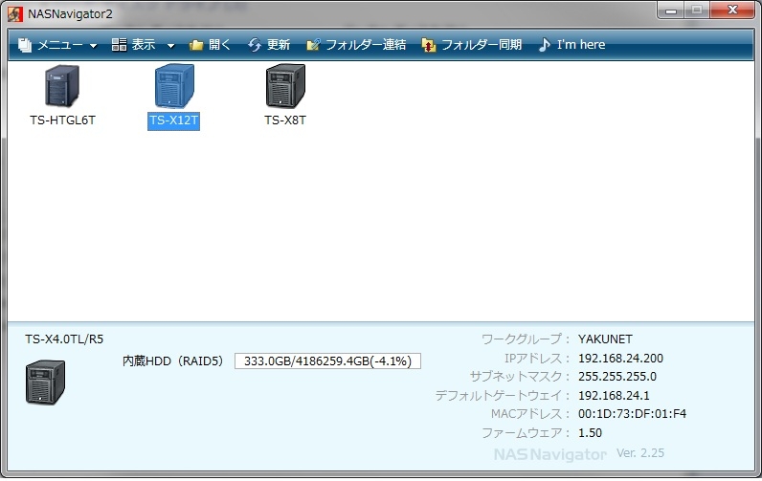Click the フォルダー同期 sync icon
The width and height of the screenshot is (762, 481).
tap(429, 45)
